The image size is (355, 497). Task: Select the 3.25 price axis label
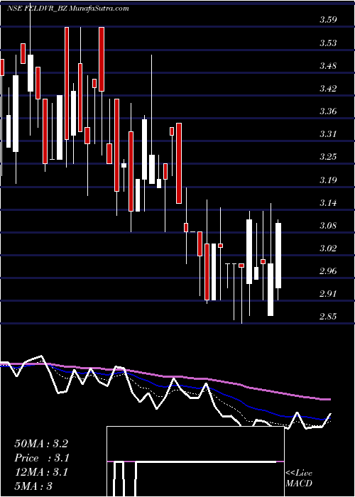point(328,157)
